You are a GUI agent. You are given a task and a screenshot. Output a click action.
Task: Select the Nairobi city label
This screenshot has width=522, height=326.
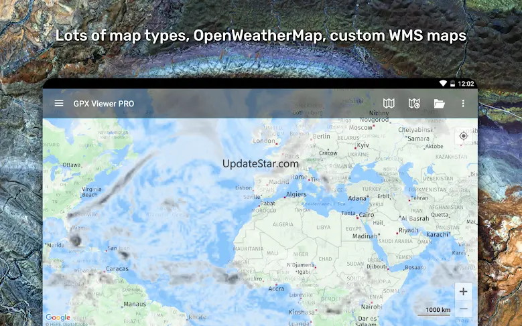tap(371, 307)
